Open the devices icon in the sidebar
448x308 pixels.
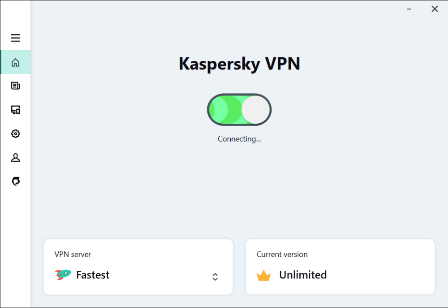tap(16, 110)
